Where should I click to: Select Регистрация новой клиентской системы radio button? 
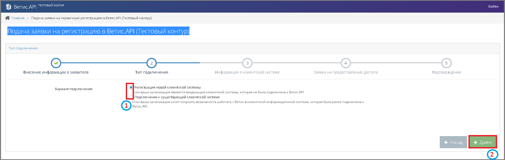coord(131,87)
